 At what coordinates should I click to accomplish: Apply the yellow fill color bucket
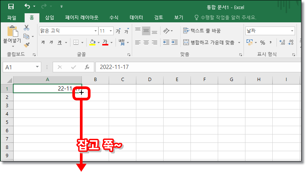92,42
